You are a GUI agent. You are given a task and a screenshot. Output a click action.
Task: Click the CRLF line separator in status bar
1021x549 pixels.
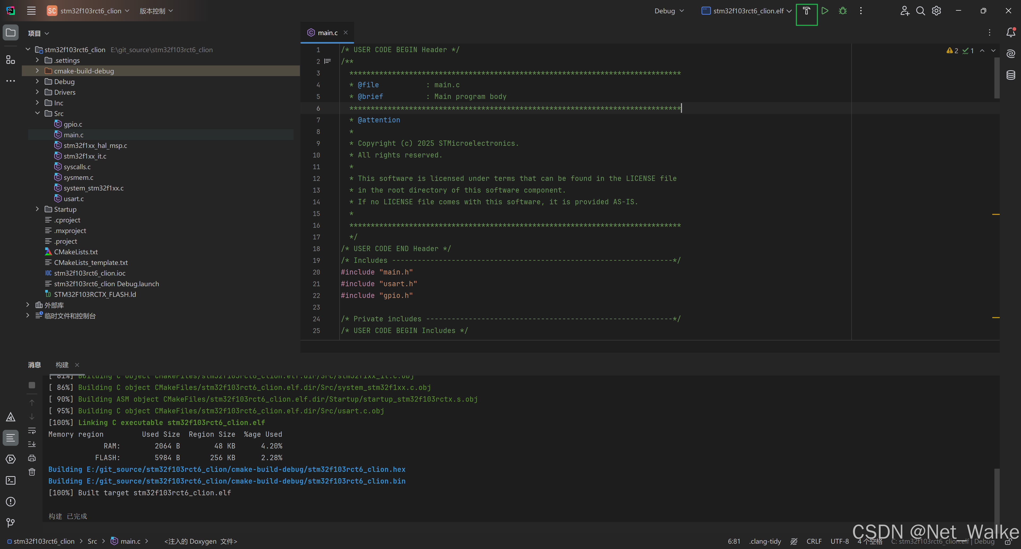[814, 542]
